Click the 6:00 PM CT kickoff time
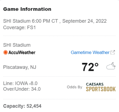The image size is (119, 112). coord(45,21)
